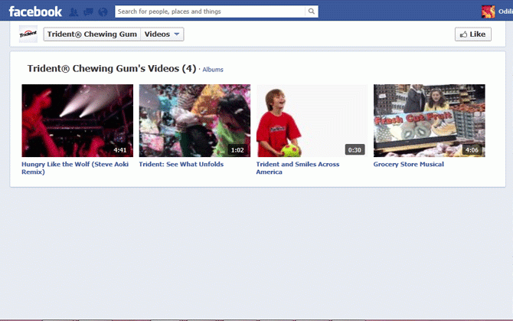Click the user profile picture in header
Screen dimensions: 513x321
click(x=488, y=11)
